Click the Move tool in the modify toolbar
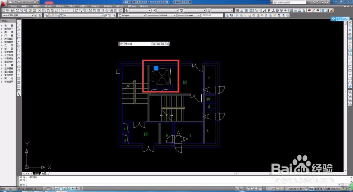The height and width of the screenshot is (192, 353). (x=350, y=42)
